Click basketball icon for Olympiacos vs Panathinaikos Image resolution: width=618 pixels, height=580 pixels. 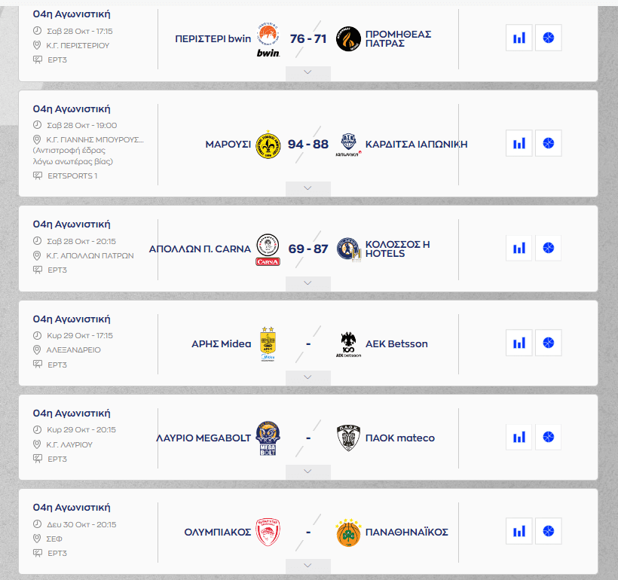tap(548, 532)
